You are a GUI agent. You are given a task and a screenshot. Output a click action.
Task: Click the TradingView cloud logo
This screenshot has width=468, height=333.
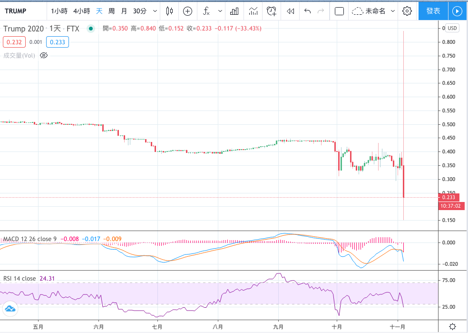click(10, 309)
